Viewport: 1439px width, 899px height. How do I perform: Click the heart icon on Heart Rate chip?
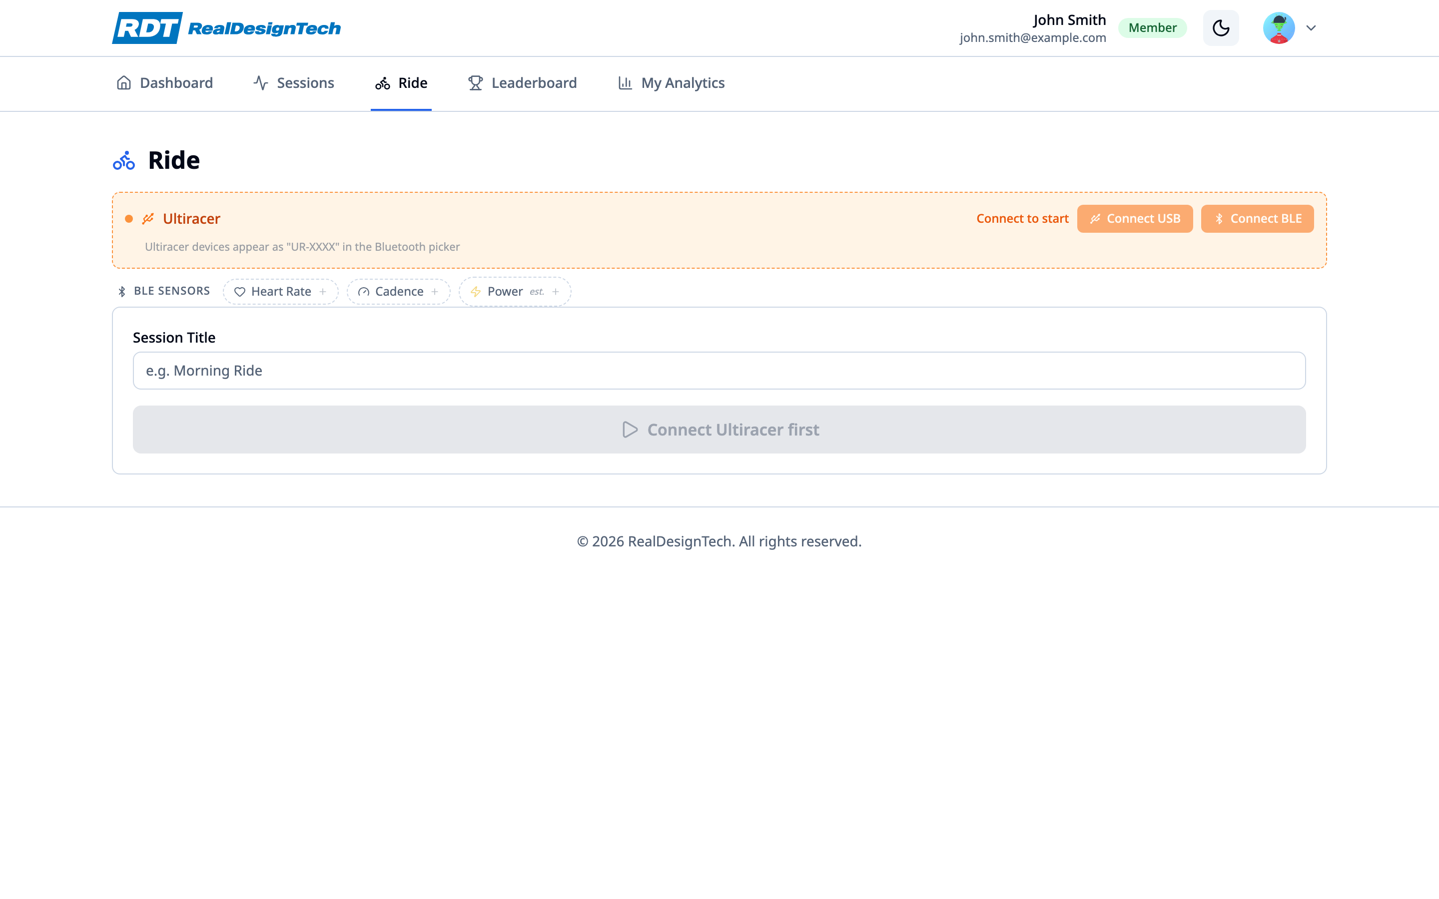click(240, 291)
